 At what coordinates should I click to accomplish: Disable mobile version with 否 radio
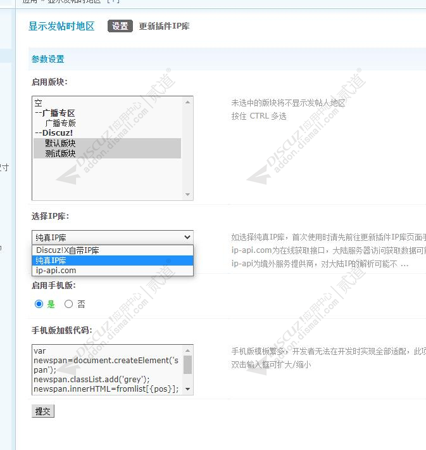pos(68,304)
